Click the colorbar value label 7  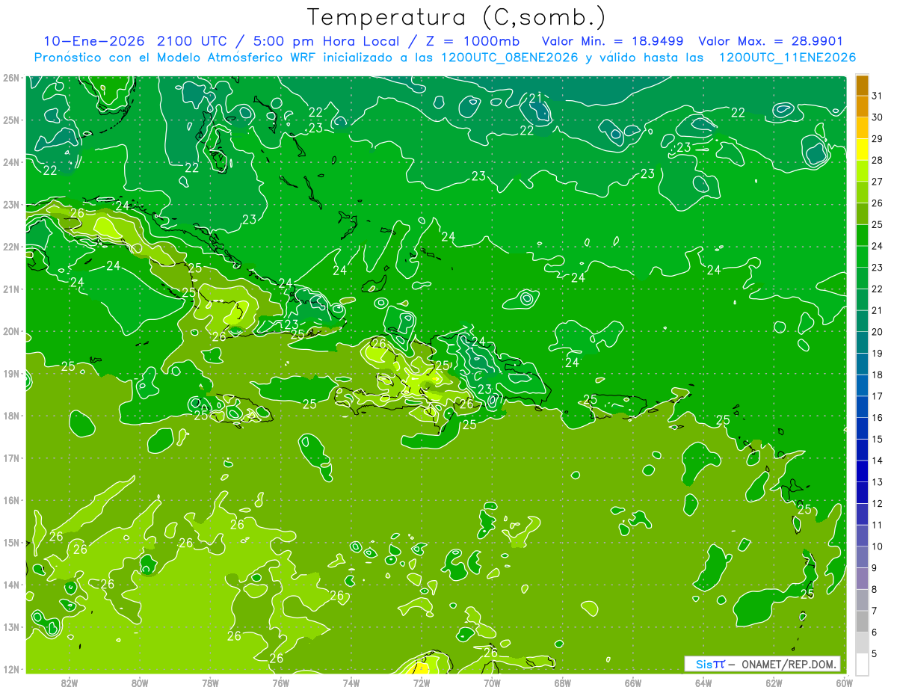(x=875, y=611)
